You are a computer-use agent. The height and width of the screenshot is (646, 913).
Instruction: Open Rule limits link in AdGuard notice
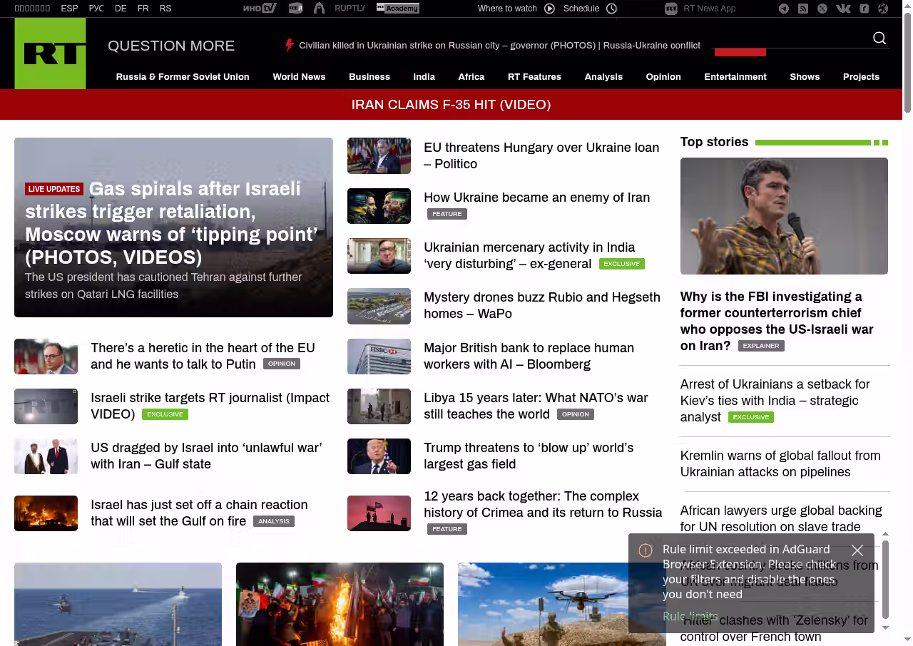point(690,616)
